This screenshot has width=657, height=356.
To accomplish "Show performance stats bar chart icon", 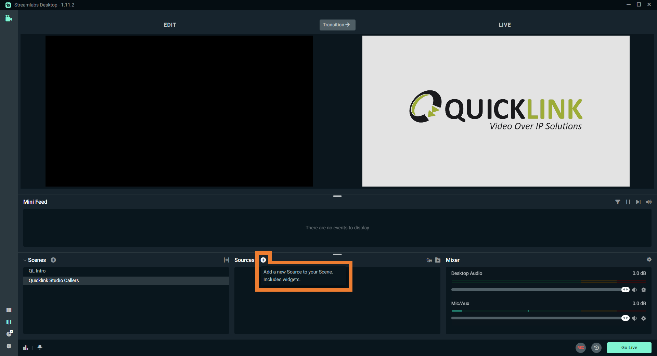I will [x=26, y=347].
